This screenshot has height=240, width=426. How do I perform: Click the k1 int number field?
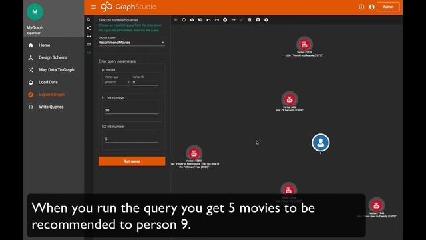[132, 110]
